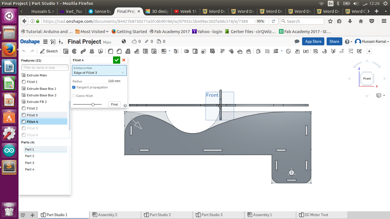Expand the help menu dropdown
The height and width of the screenshot is (219, 390).
[348, 42]
